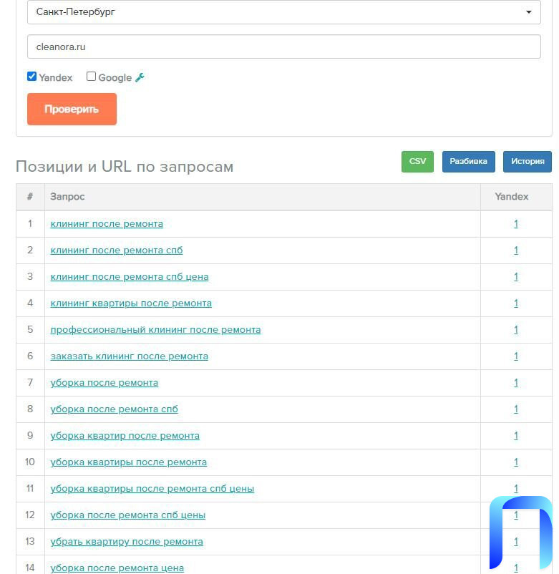Click the cleanora.ru domain input field
The height and width of the screenshot is (574, 559).
coord(283,47)
